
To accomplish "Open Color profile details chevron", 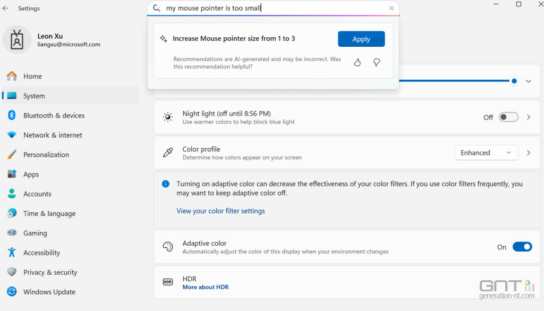I will coord(529,153).
